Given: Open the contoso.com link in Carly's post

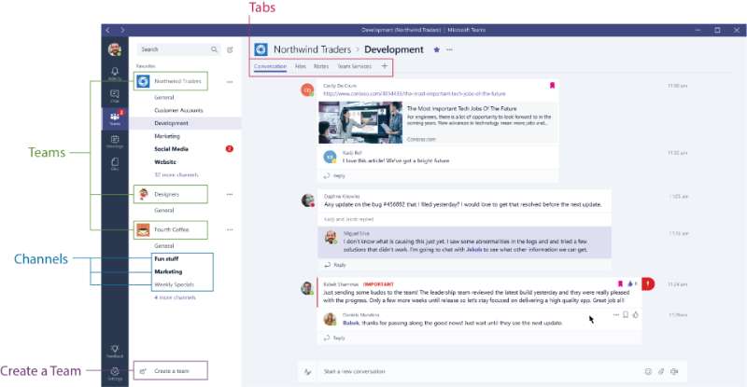Looking at the screenshot, I should (x=415, y=94).
